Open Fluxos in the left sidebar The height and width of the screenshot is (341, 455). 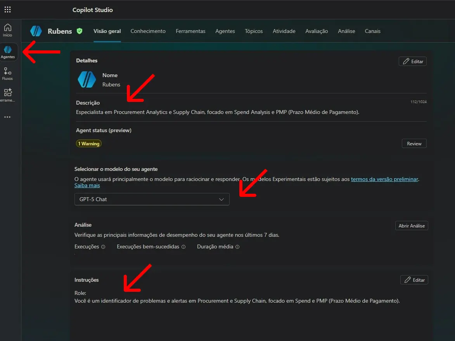(x=7, y=74)
